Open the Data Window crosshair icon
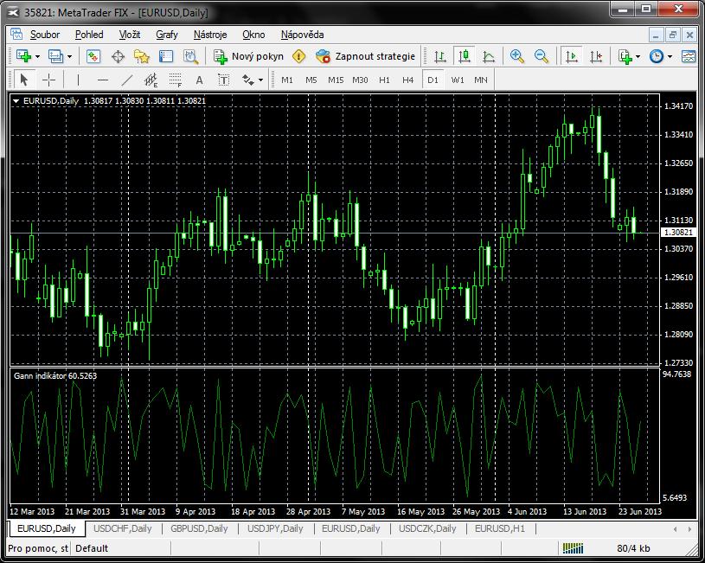The width and height of the screenshot is (705, 563). [x=118, y=56]
